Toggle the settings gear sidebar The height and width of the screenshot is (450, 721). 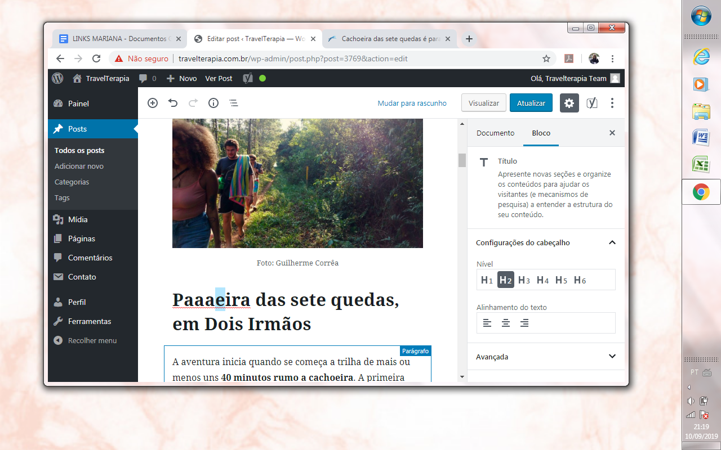tap(569, 103)
